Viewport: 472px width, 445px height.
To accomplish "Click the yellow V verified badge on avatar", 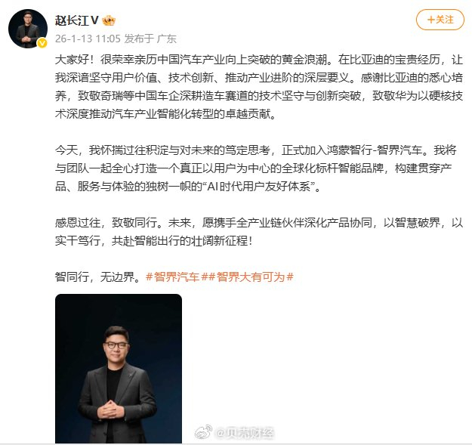I will click(42, 43).
